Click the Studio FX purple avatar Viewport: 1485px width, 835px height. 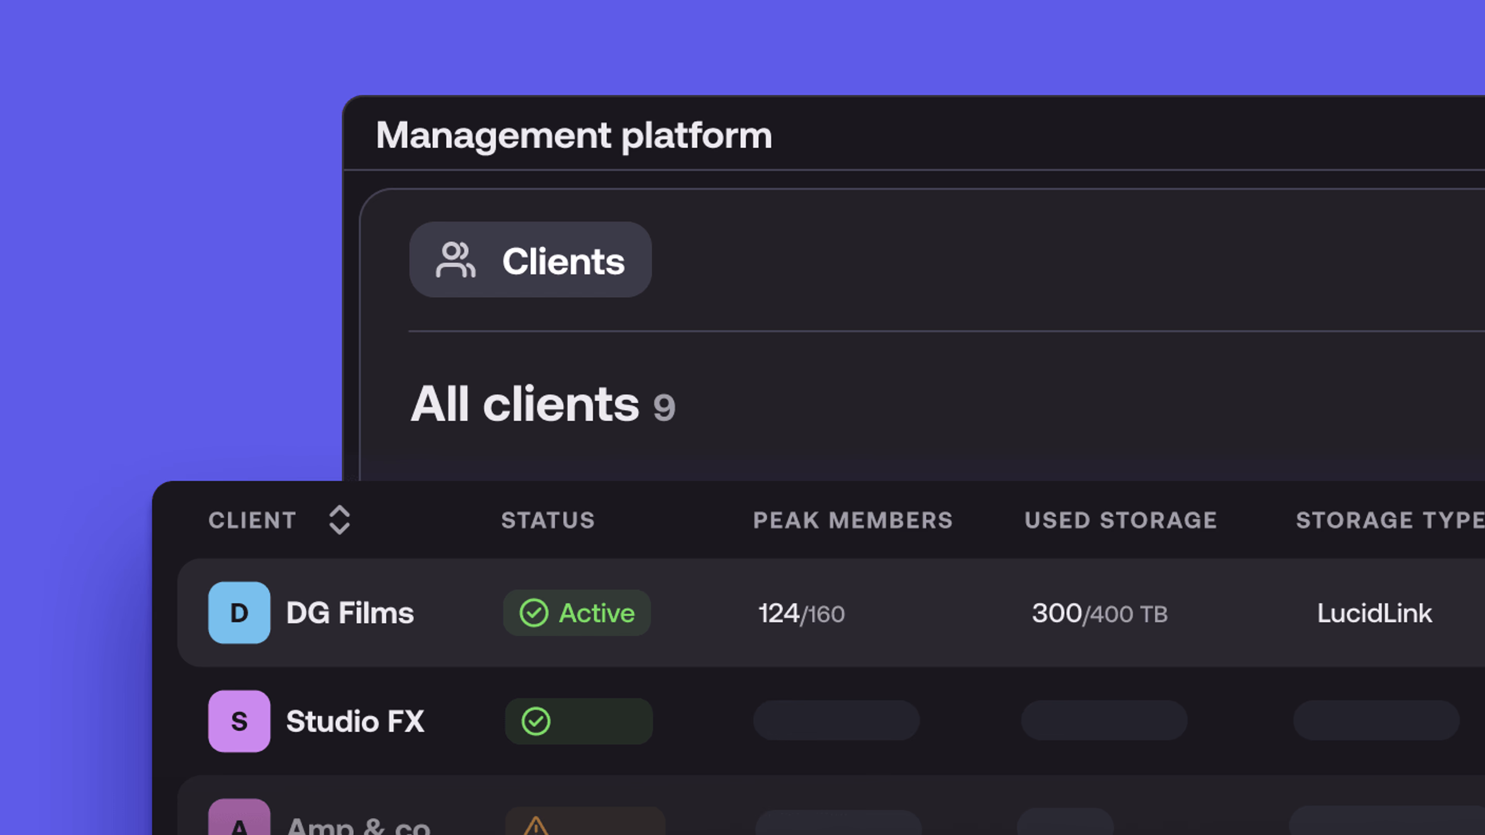239,721
